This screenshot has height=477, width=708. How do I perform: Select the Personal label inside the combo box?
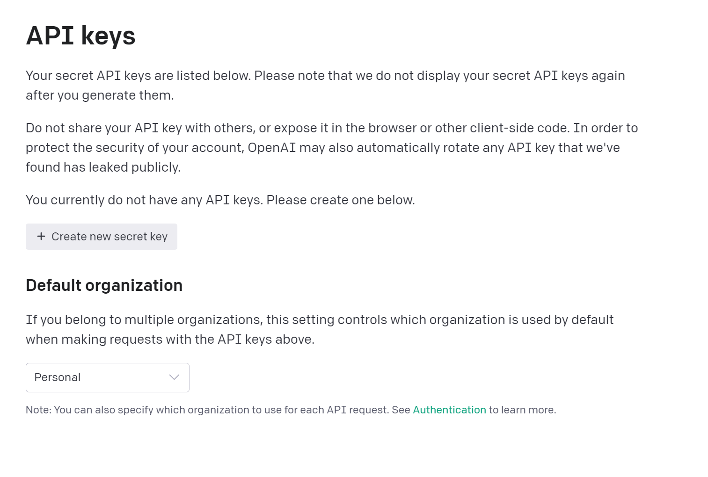click(58, 377)
